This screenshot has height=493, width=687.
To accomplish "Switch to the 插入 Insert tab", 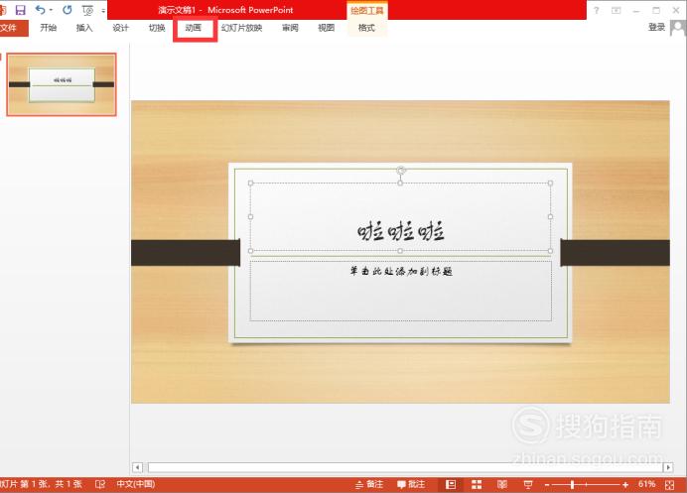I will point(84,28).
